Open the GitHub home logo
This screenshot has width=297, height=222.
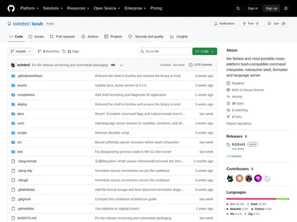click(x=11, y=8)
